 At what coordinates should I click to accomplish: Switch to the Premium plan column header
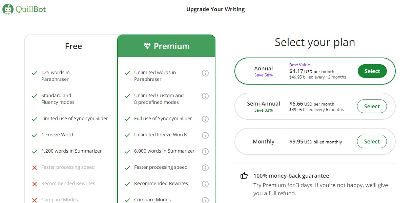pyautogui.click(x=166, y=46)
